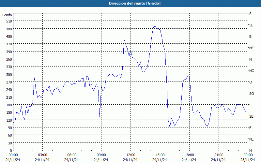Click the 510 value on the degree axis
Viewport: 261px width, 163px height.
point(9,21)
